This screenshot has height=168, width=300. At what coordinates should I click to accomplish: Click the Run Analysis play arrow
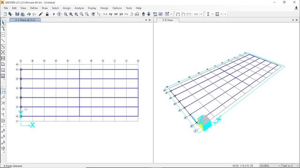[x=54, y=14]
